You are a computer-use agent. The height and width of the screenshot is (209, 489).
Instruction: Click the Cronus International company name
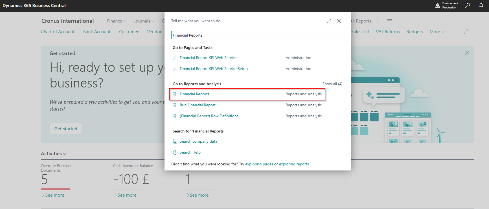click(x=67, y=21)
